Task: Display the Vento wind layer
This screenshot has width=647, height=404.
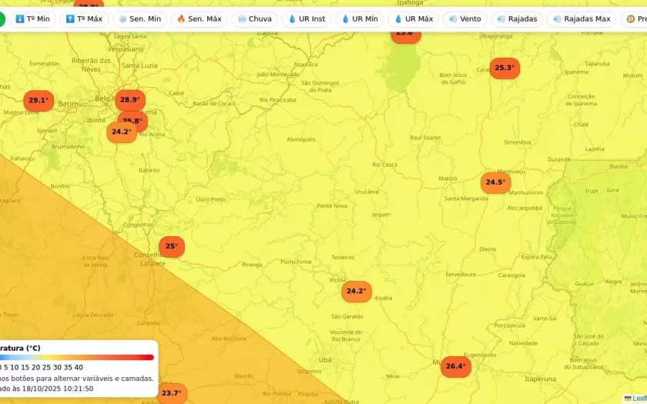Action: click(x=464, y=18)
